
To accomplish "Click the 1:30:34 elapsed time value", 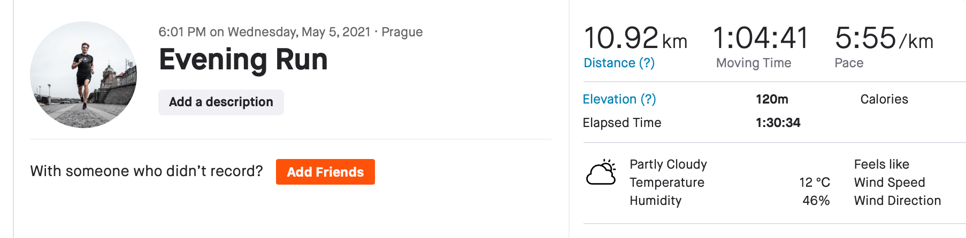I will coord(778,123).
